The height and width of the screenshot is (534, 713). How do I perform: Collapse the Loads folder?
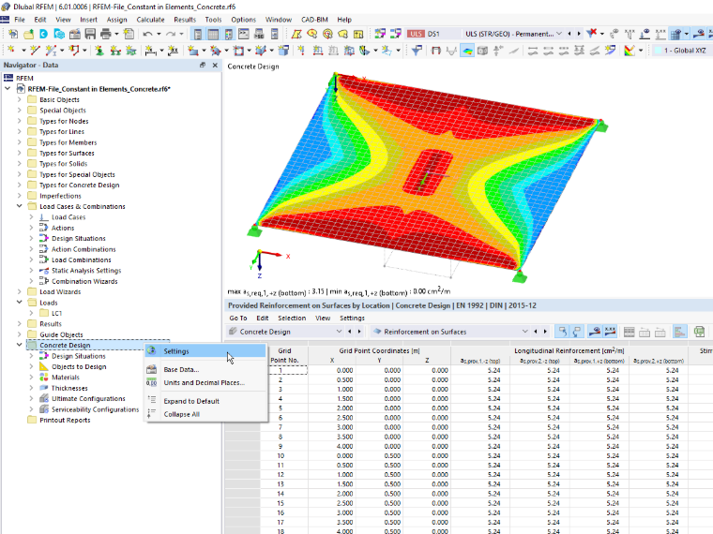pos(19,303)
